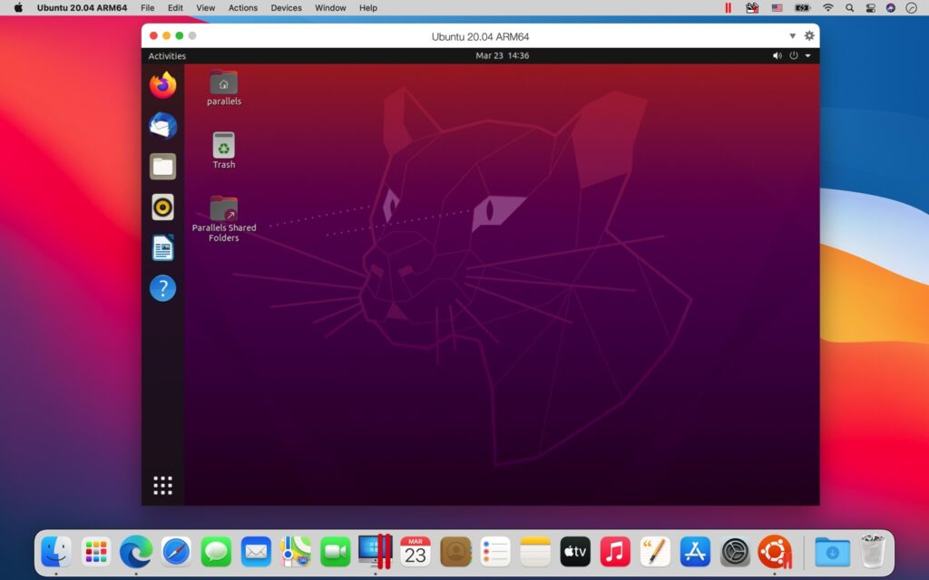This screenshot has height=580, width=929.
Task: Open the Devices menu
Action: [286, 8]
